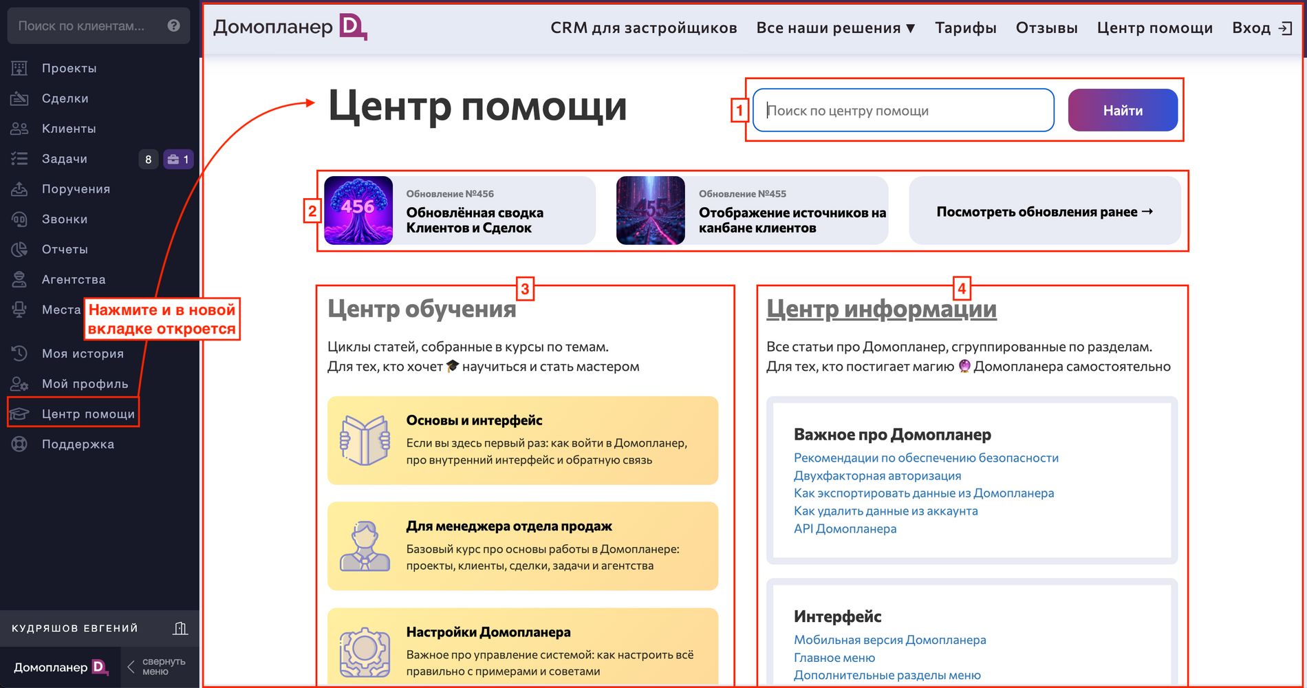Image resolution: width=1307 pixels, height=688 pixels.
Task: Click the Места icon in sidebar
Action: pos(19,310)
